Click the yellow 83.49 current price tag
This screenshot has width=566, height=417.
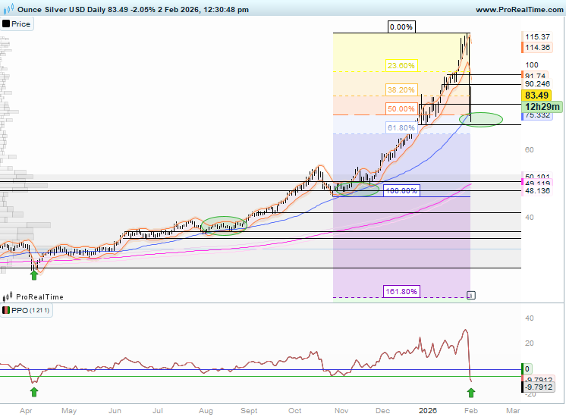pyautogui.click(x=537, y=96)
